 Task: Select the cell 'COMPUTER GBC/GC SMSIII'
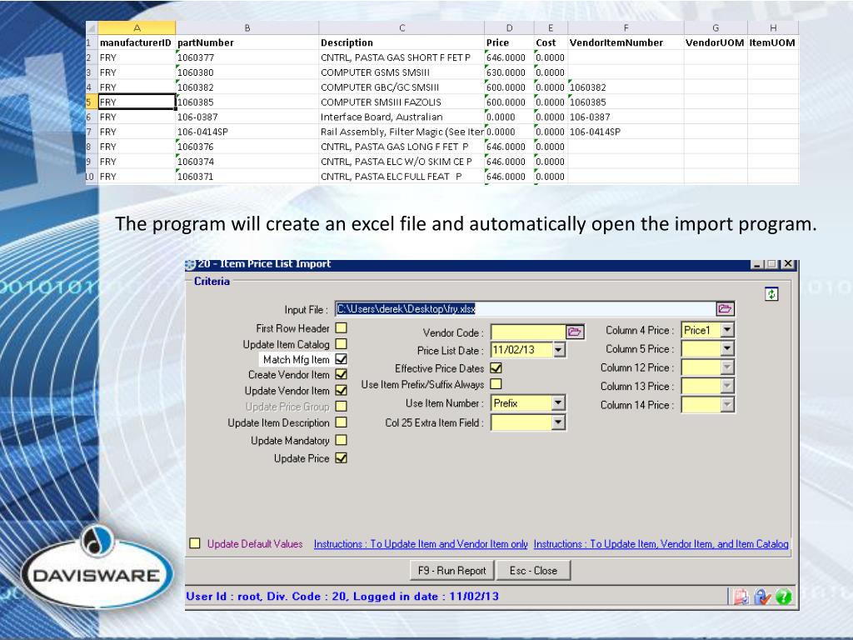(402, 87)
